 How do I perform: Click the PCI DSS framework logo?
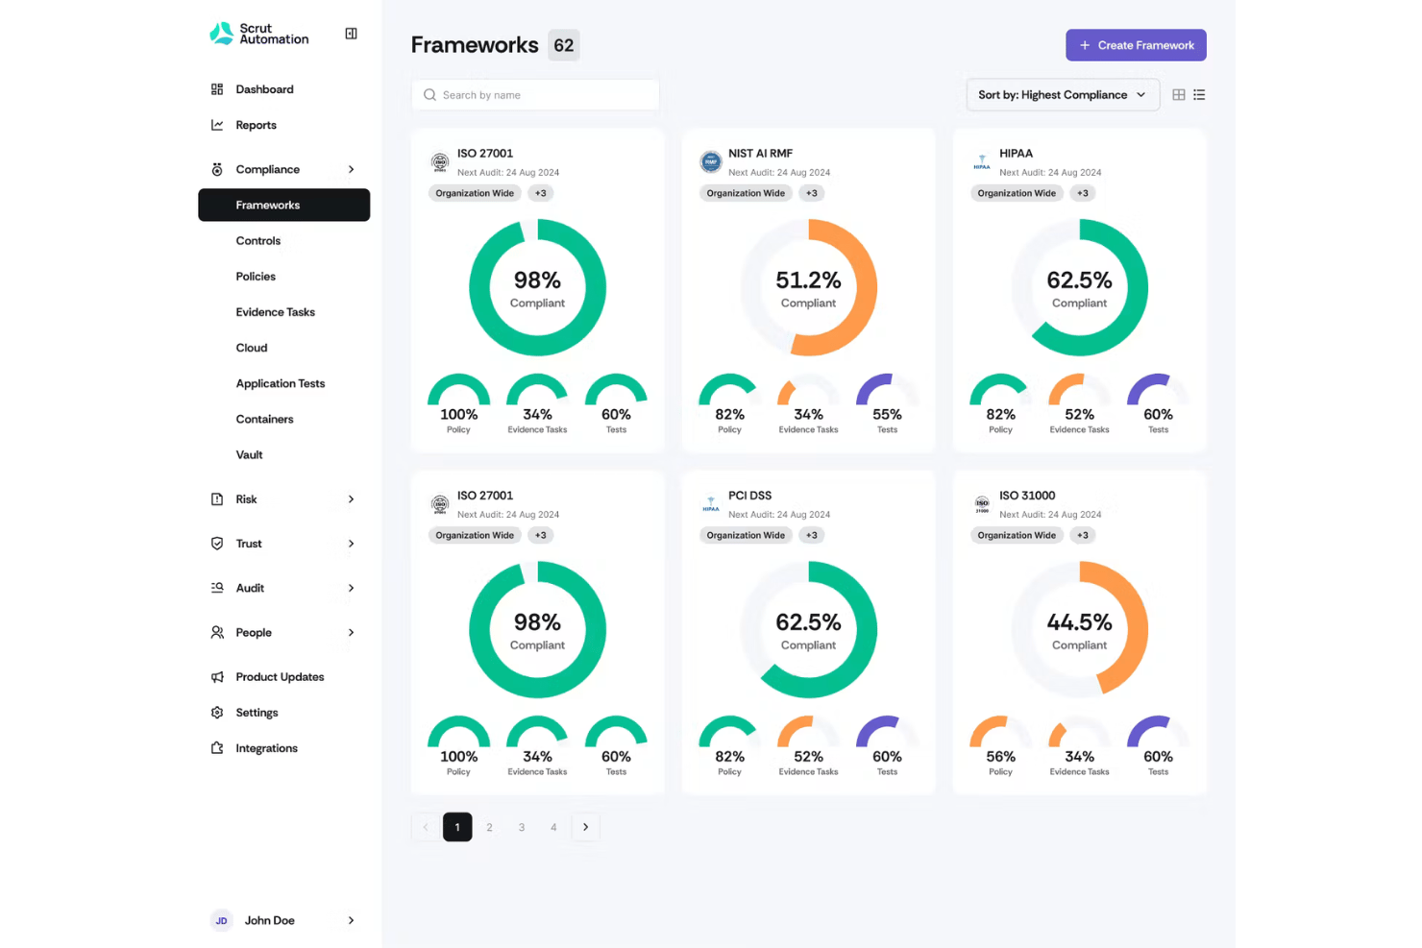coord(711,503)
